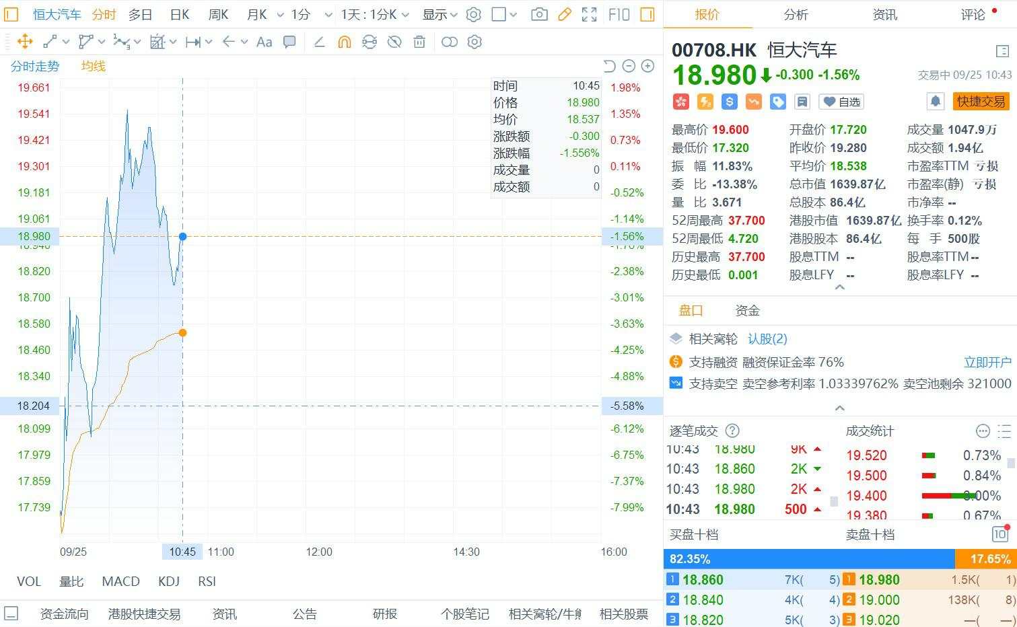Expand chart to fullscreen
Screen dimensions: 1017x627
(590, 14)
